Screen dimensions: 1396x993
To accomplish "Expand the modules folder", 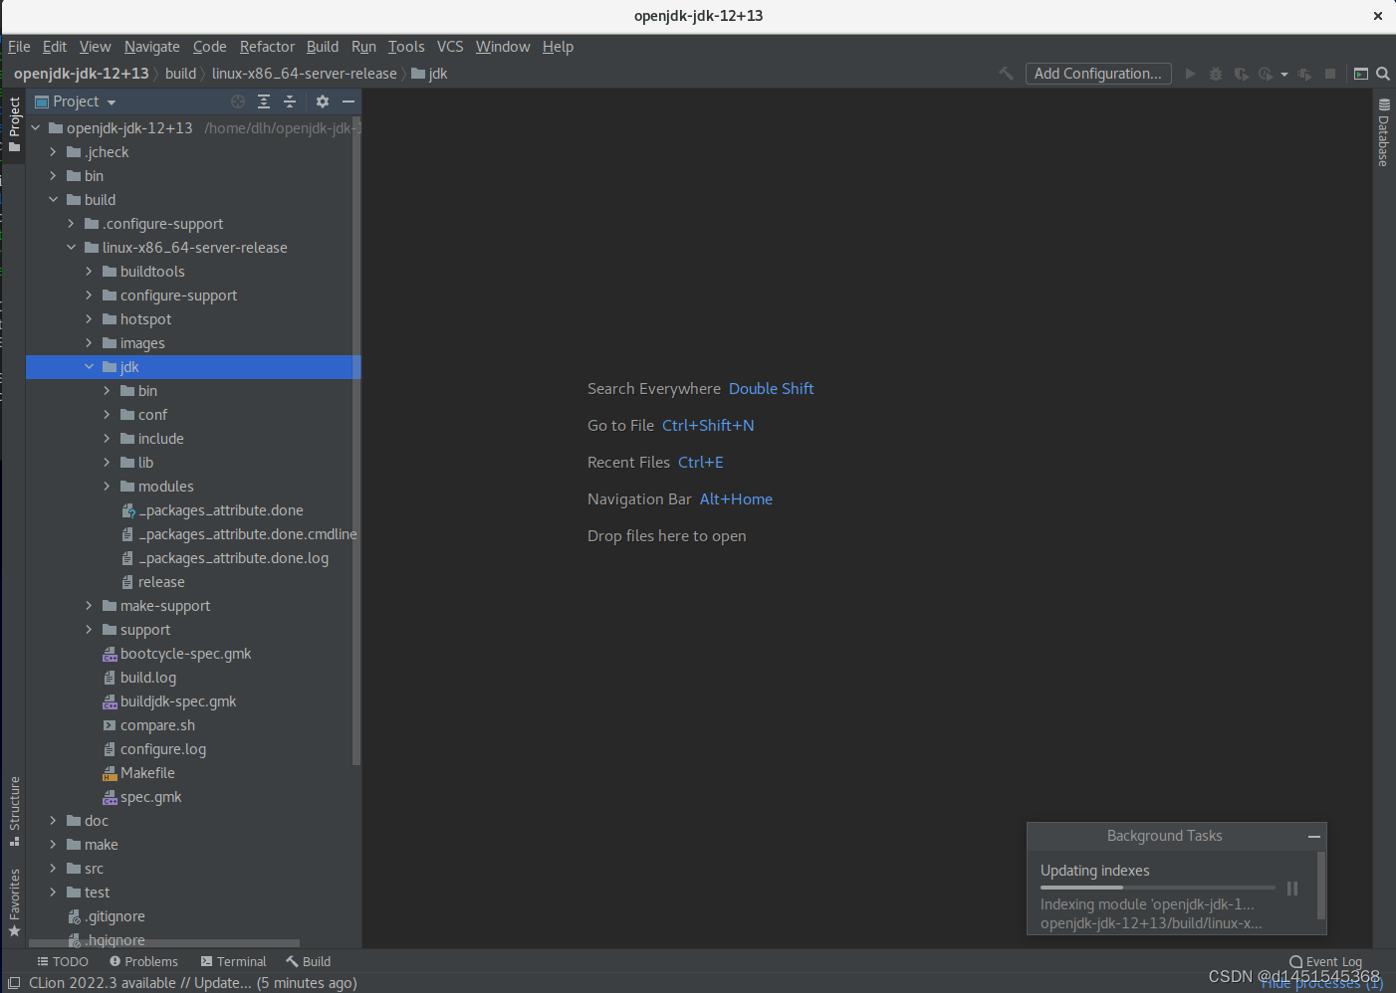I will click(x=108, y=487).
